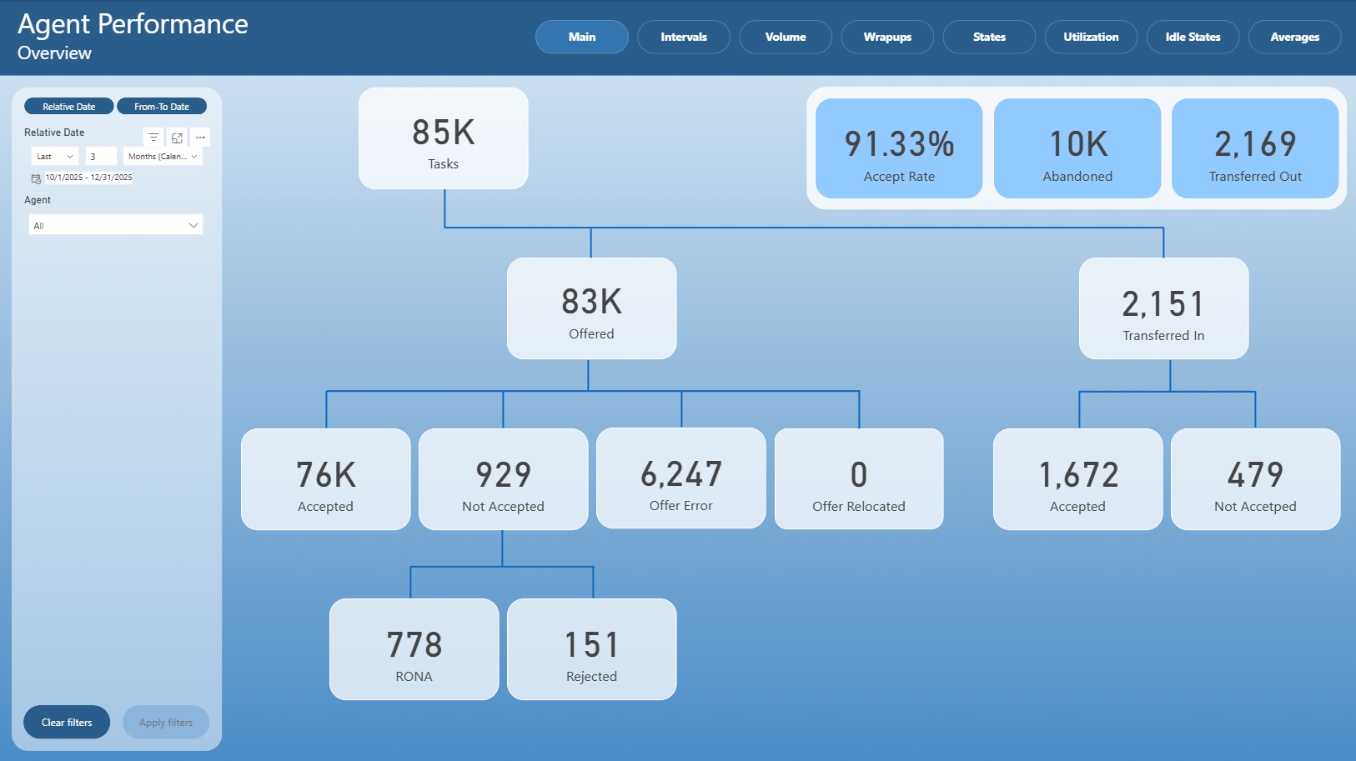
Task: Click the focus mode pop-out icon
Action: pos(177,138)
